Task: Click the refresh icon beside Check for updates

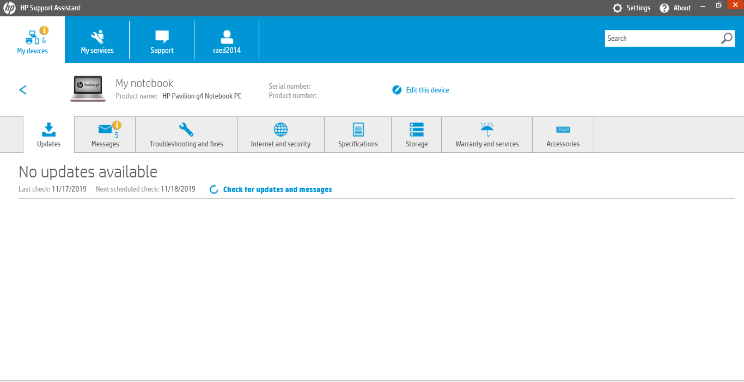Action: [214, 189]
